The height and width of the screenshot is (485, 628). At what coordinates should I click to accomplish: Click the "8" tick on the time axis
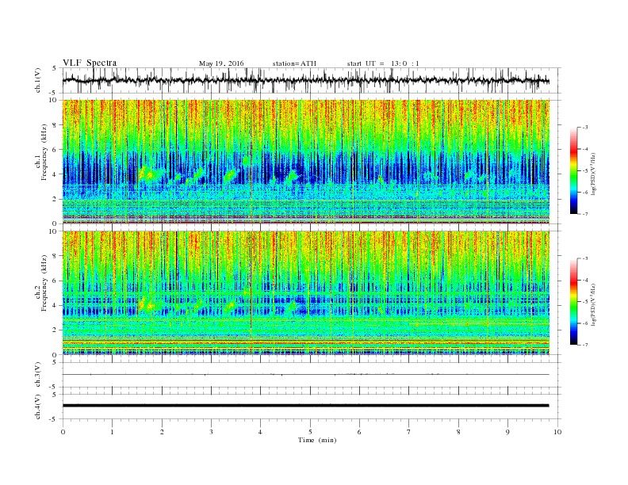point(458,432)
